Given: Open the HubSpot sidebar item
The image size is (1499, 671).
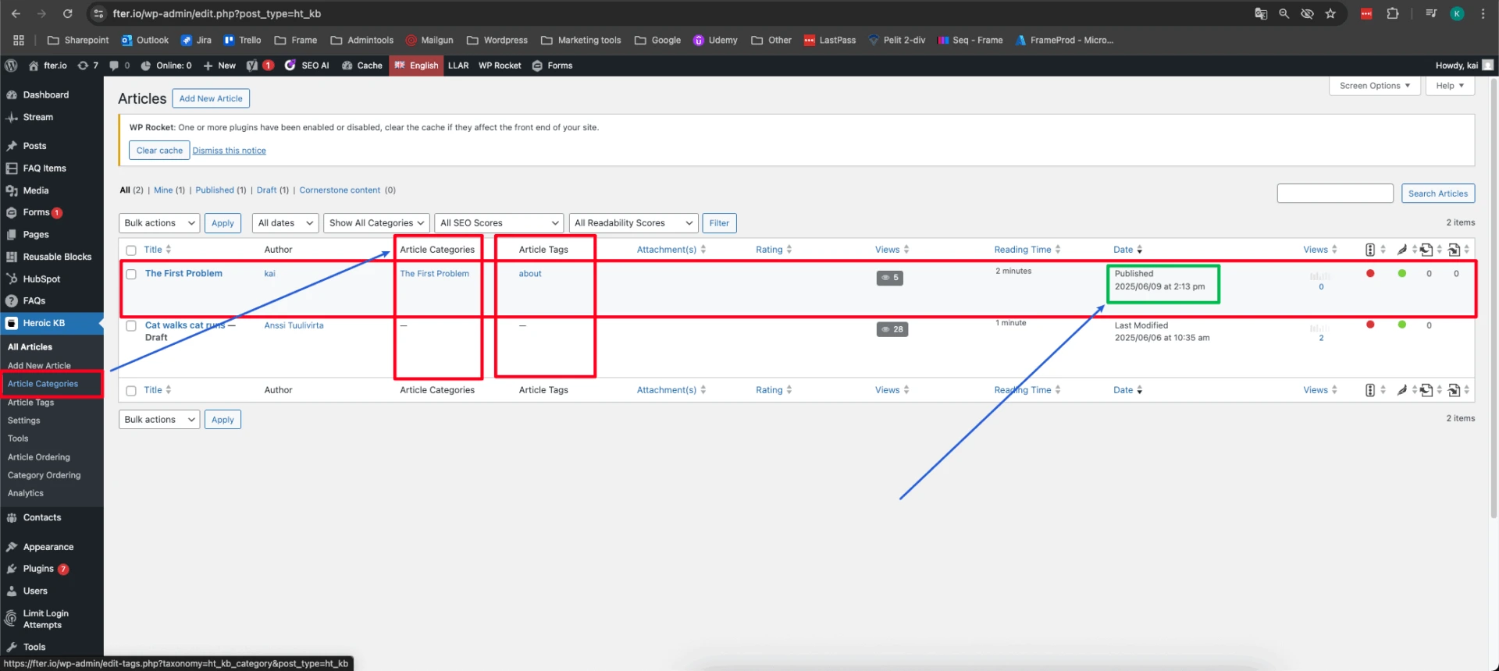Looking at the screenshot, I should pos(41,279).
